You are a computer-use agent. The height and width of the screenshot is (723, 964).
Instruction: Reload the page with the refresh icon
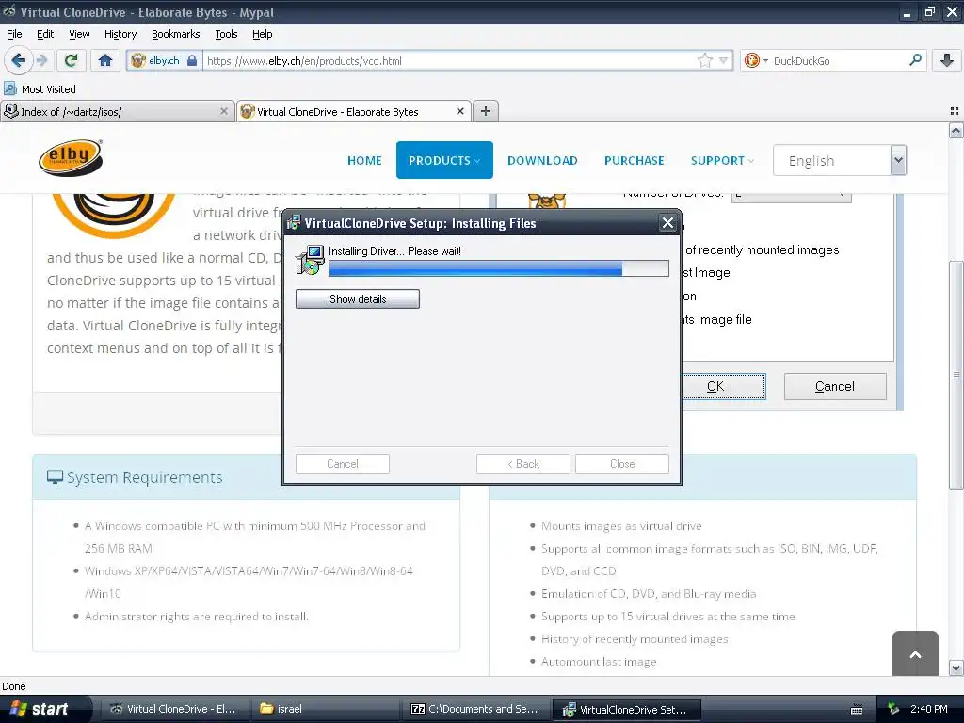71,60
